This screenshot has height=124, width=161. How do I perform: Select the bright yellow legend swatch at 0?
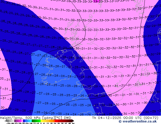[41, 121]
